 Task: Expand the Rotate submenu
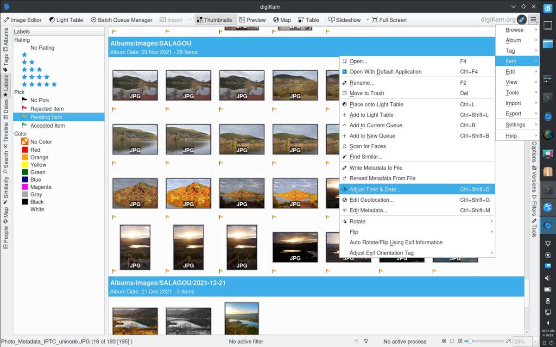pyautogui.click(x=417, y=221)
